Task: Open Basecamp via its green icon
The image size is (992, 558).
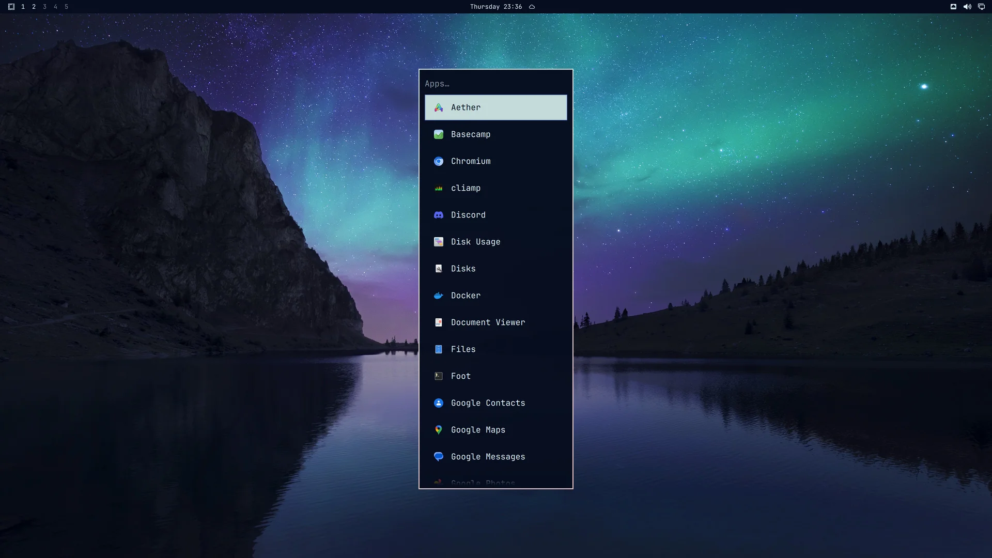Action: coord(439,134)
